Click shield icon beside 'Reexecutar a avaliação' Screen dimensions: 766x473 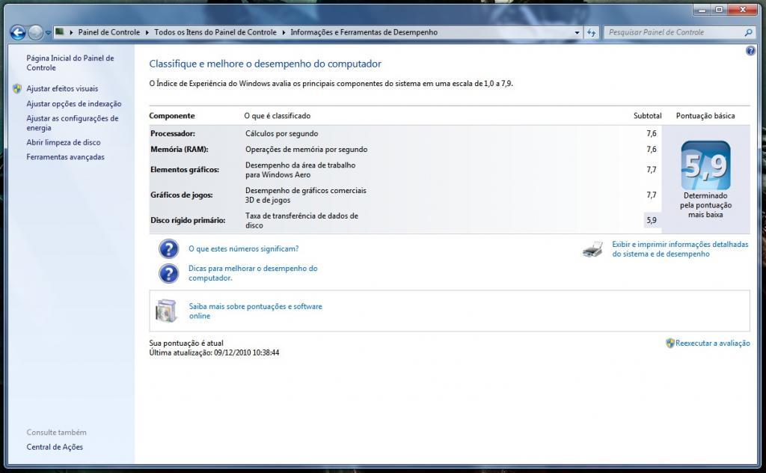670,343
